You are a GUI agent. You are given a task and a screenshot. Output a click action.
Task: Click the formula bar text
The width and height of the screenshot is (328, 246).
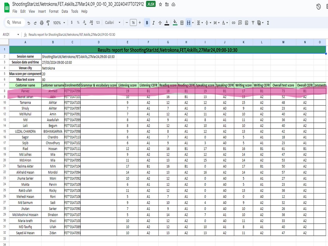(x=72, y=34)
